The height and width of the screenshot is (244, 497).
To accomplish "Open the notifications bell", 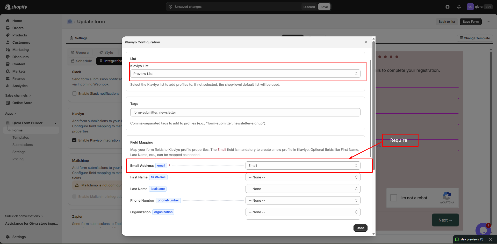I will click(459, 7).
